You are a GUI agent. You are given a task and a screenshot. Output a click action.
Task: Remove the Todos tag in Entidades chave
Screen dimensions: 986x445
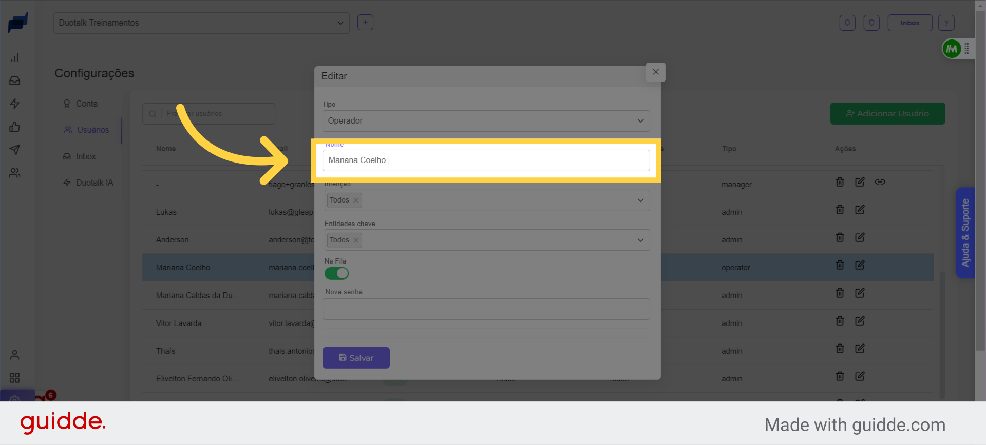[x=355, y=240]
